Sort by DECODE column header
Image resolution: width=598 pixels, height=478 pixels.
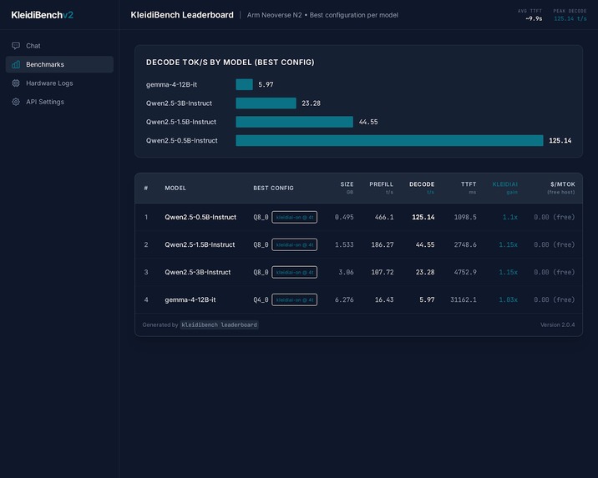coord(422,188)
